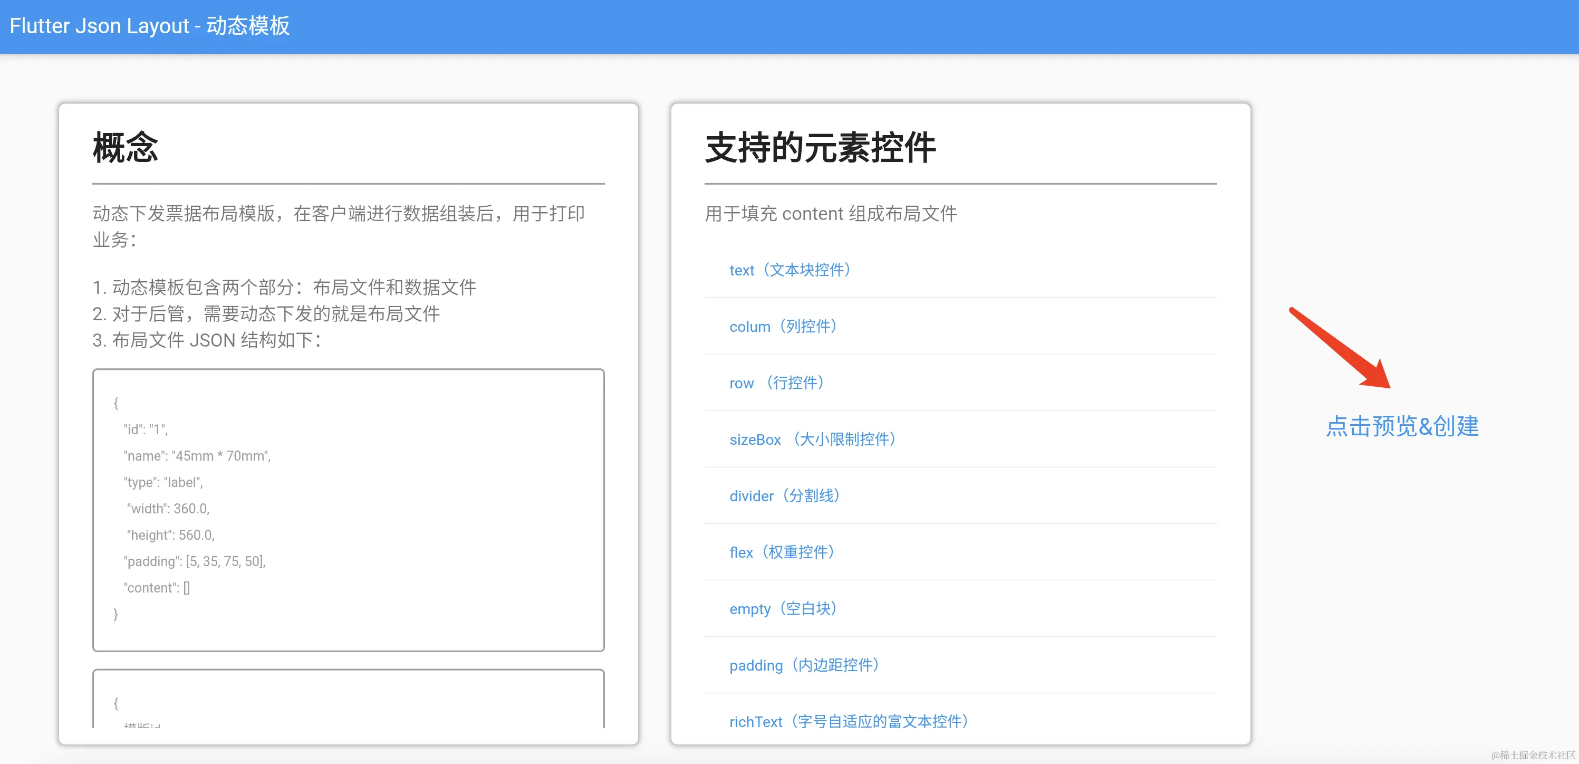
Task: Click the 支持的元素控件 heading
Action: (820, 148)
